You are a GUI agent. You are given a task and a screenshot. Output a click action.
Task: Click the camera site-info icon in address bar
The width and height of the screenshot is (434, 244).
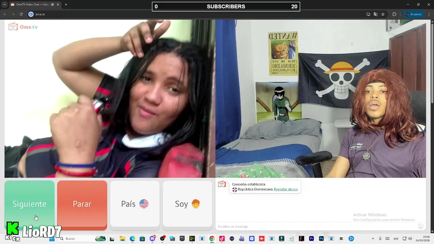click(31, 14)
